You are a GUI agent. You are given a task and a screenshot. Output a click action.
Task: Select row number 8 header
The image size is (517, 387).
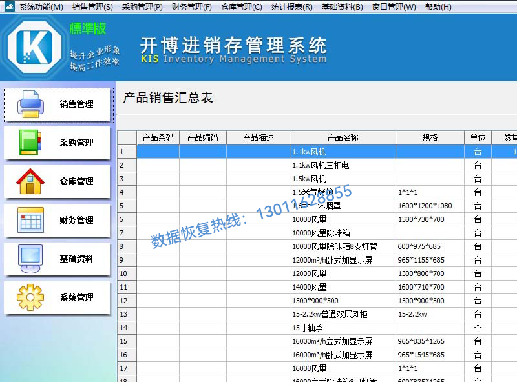[x=126, y=246]
